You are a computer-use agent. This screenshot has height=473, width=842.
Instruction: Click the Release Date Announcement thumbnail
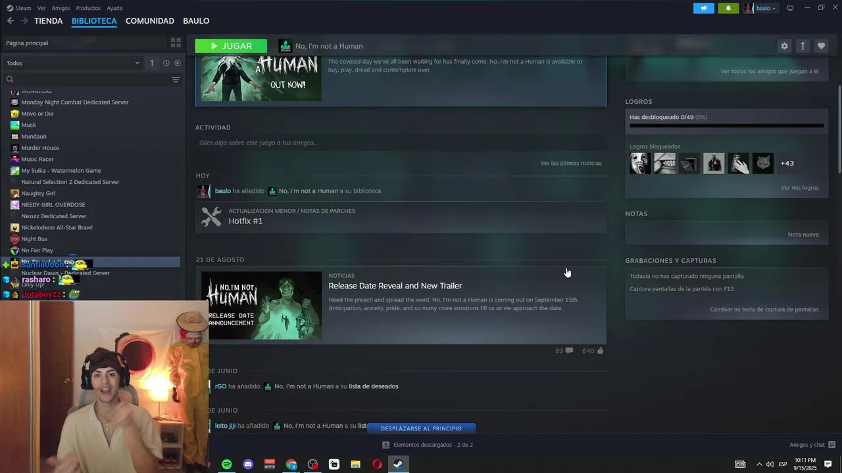point(261,305)
